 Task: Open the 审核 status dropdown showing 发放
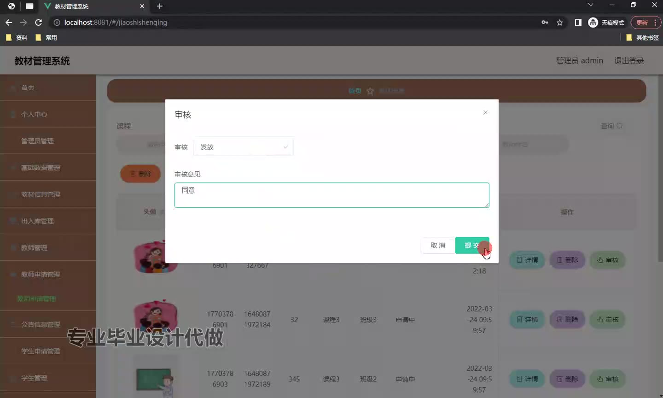pos(243,147)
